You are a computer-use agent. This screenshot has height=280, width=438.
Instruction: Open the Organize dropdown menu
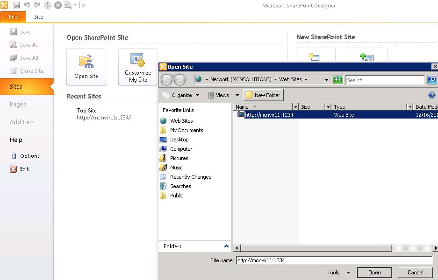pos(181,95)
